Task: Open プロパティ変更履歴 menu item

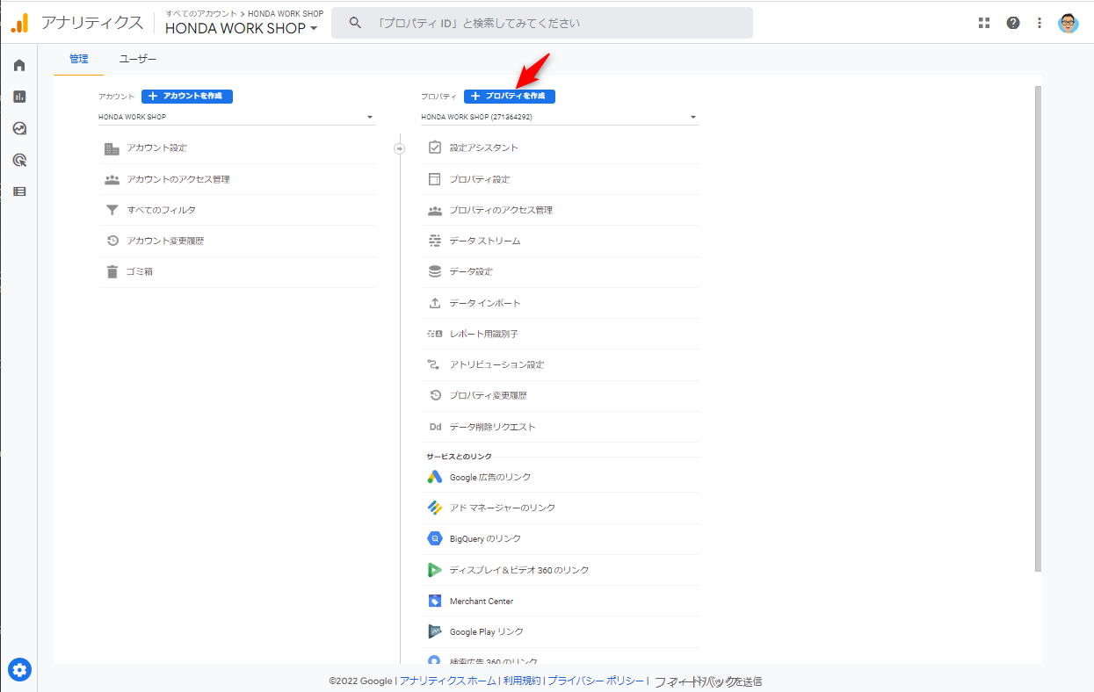Action: 560,395
